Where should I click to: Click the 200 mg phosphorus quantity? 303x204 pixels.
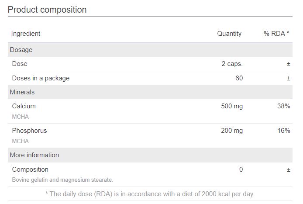tap(232, 131)
